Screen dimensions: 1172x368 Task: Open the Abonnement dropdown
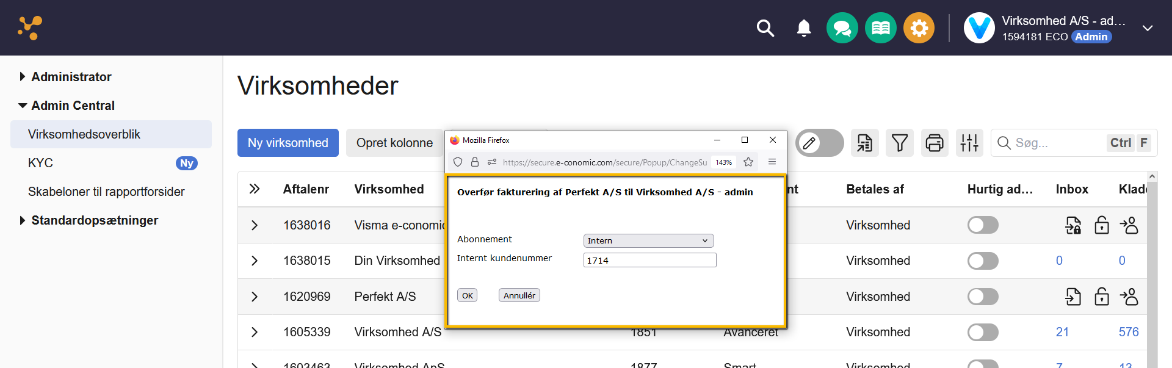(648, 240)
